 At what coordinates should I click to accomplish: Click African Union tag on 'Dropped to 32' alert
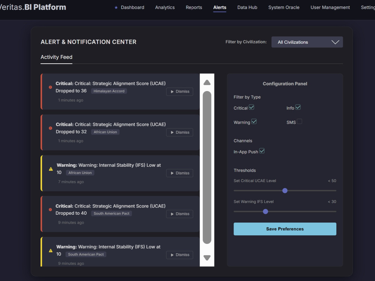[x=105, y=132]
